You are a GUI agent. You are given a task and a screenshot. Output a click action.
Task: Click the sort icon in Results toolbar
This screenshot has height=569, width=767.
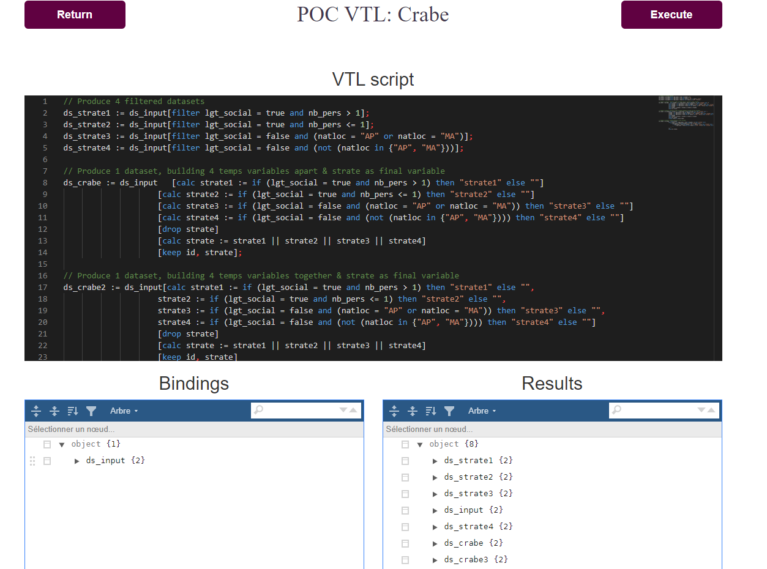tap(431, 411)
